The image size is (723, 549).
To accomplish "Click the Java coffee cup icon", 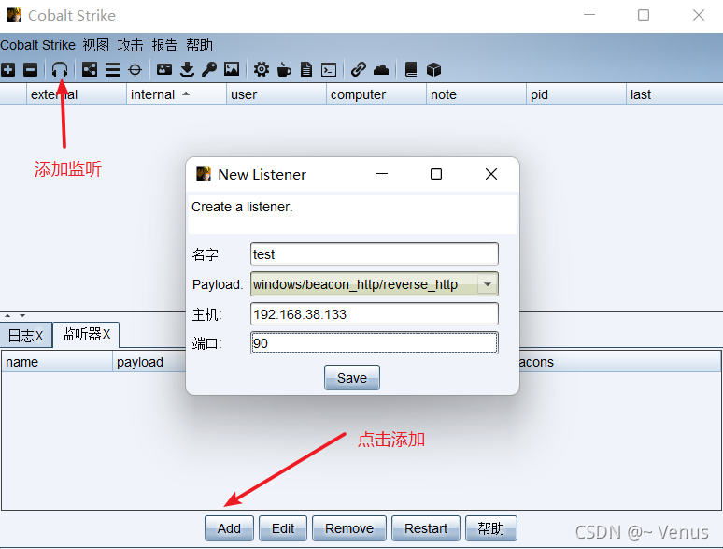I will (284, 70).
